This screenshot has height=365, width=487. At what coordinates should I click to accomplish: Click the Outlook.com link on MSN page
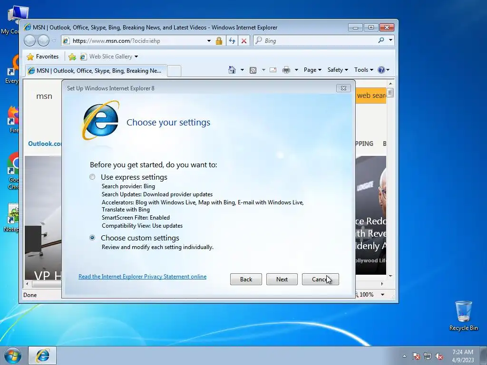point(45,144)
